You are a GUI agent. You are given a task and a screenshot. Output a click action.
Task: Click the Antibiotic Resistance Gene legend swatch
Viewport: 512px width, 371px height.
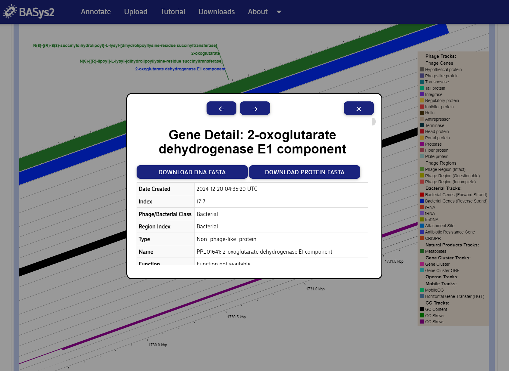pyautogui.click(x=422, y=232)
